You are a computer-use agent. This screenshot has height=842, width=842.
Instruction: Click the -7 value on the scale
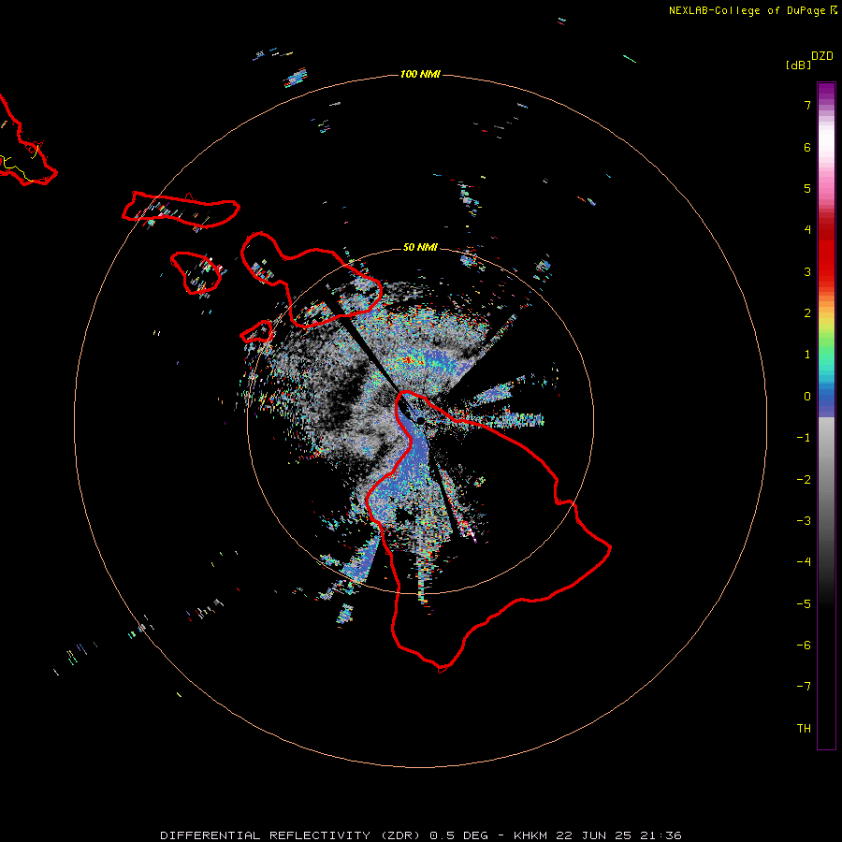tap(804, 687)
